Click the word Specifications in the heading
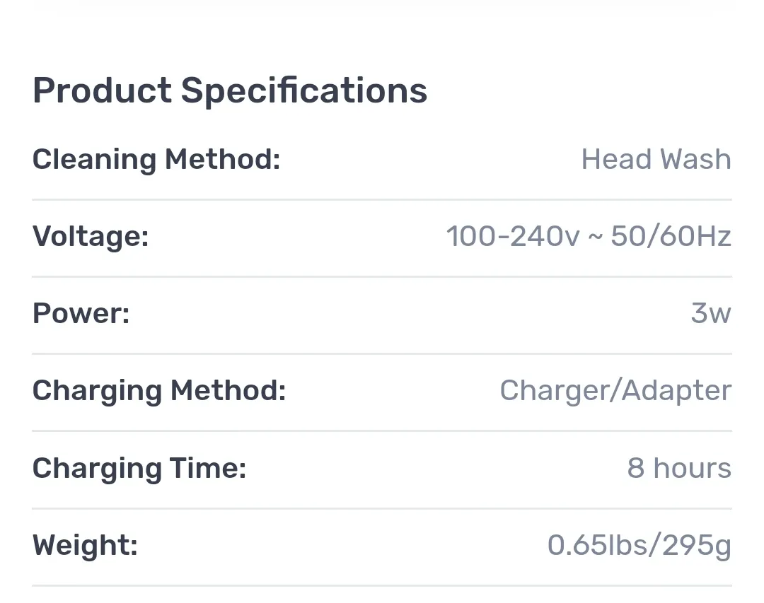Image resolution: width=764 pixels, height=603 pixels. [304, 91]
